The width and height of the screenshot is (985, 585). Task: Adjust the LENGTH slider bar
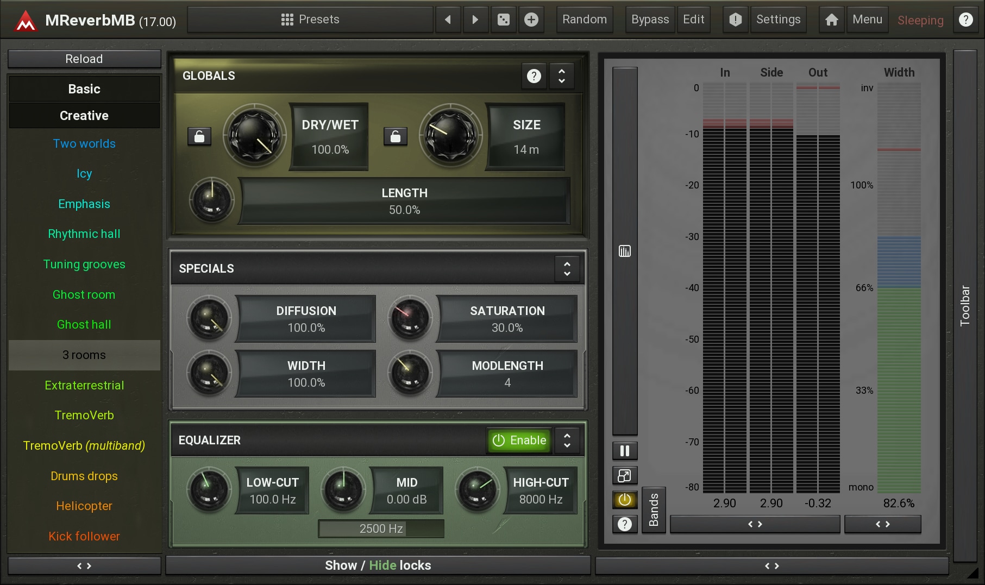pyautogui.click(x=404, y=201)
